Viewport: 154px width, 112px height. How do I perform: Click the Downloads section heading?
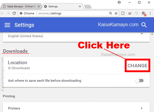pyautogui.click(x=15, y=51)
